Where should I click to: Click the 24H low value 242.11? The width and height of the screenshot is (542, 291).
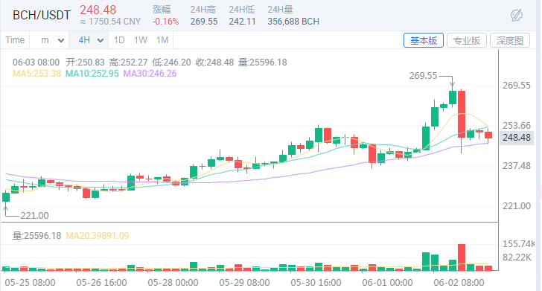(242, 22)
